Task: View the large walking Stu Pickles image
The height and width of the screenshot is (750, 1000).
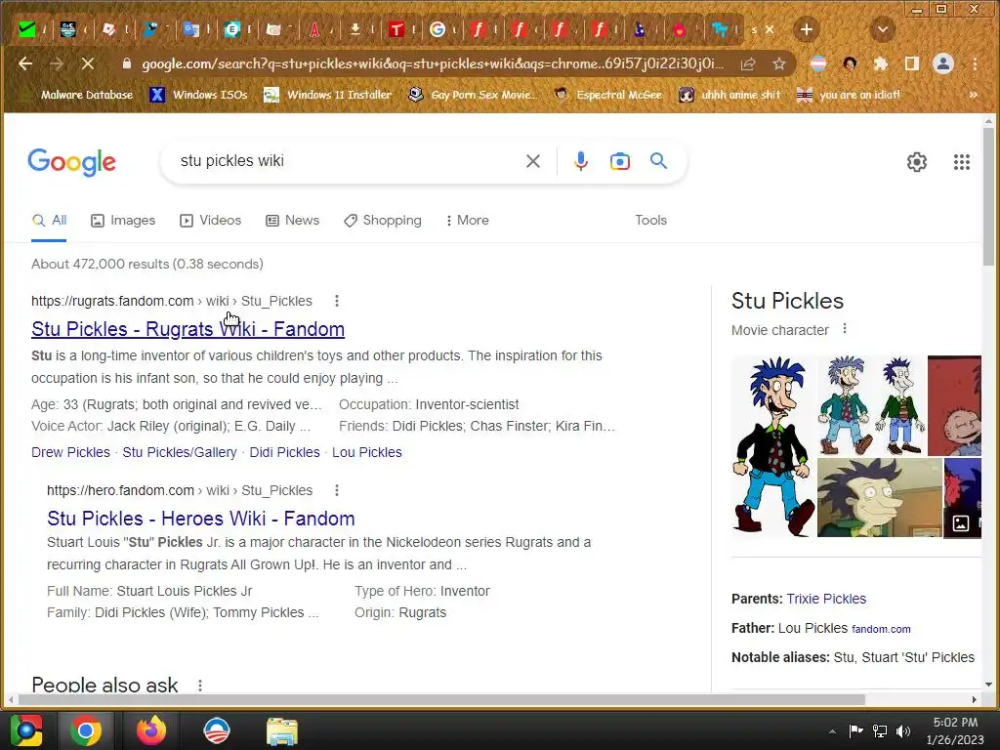Action: pyautogui.click(x=773, y=446)
